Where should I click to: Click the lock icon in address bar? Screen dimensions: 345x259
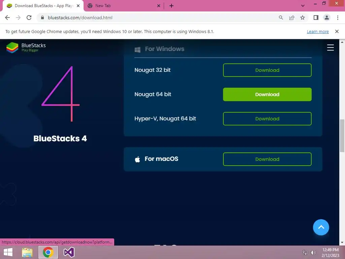pyautogui.click(x=42, y=18)
